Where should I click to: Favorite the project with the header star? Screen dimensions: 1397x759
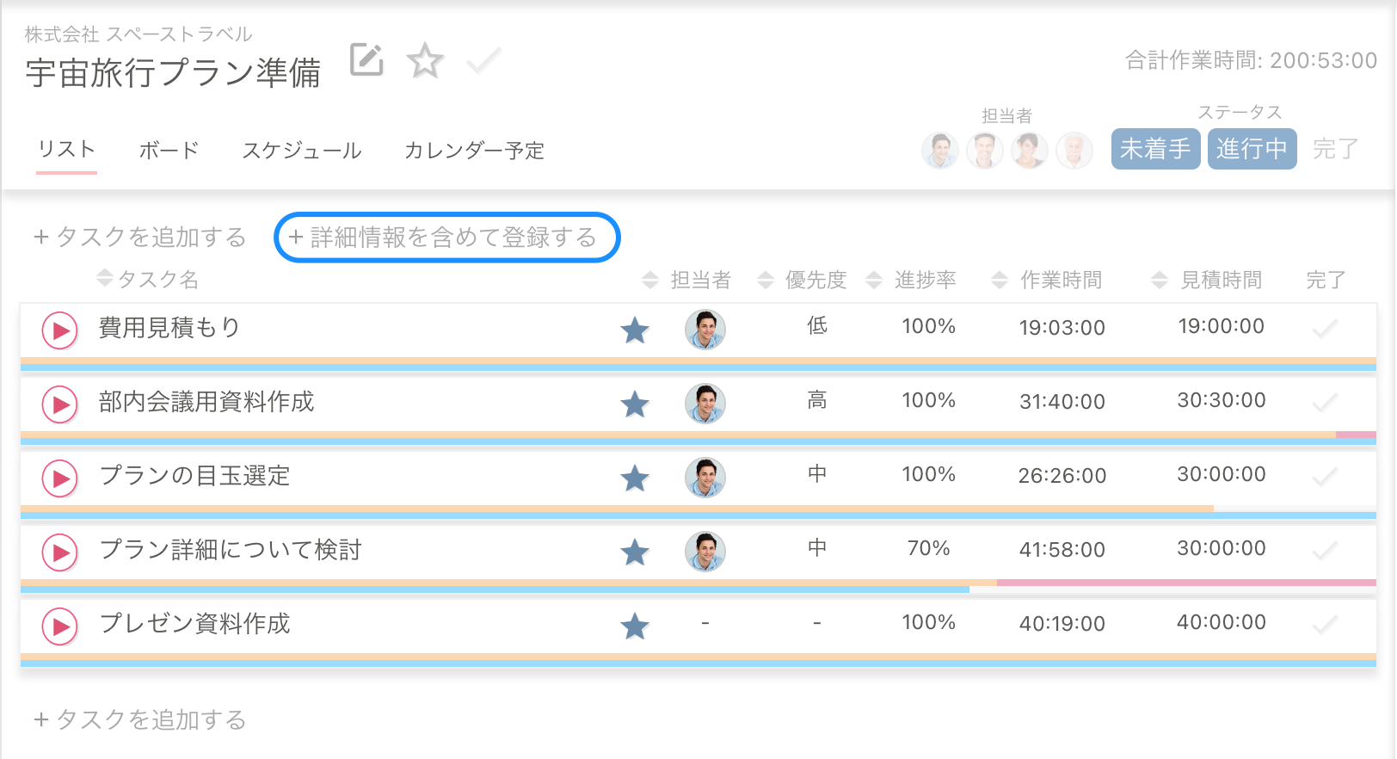[425, 61]
